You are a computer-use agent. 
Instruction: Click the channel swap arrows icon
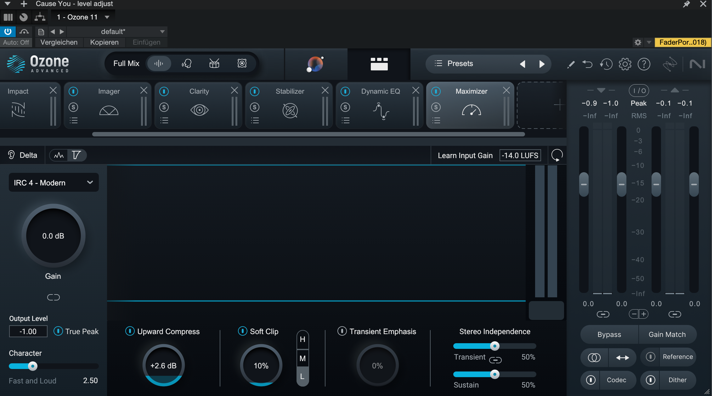click(622, 357)
